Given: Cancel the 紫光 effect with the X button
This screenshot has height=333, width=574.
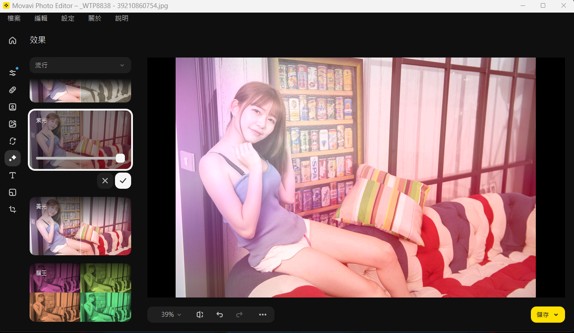Looking at the screenshot, I should click(105, 181).
